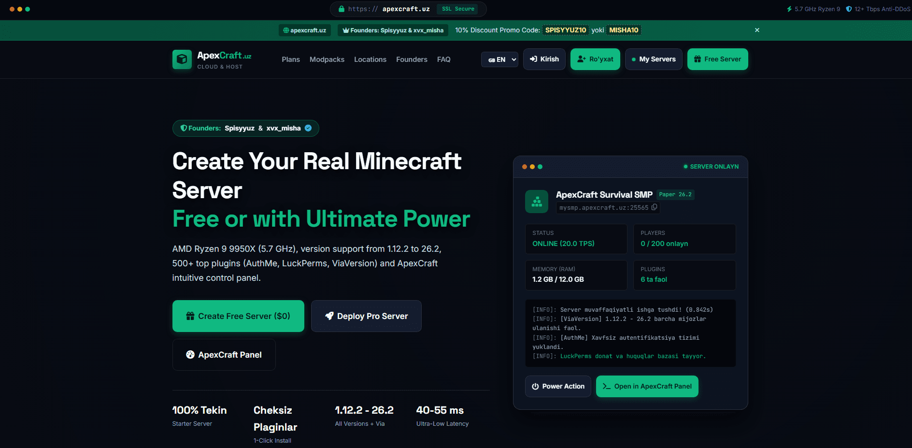912x448 pixels.
Task: Click verified checkmark badge next to xvx_misha
Action: click(308, 128)
